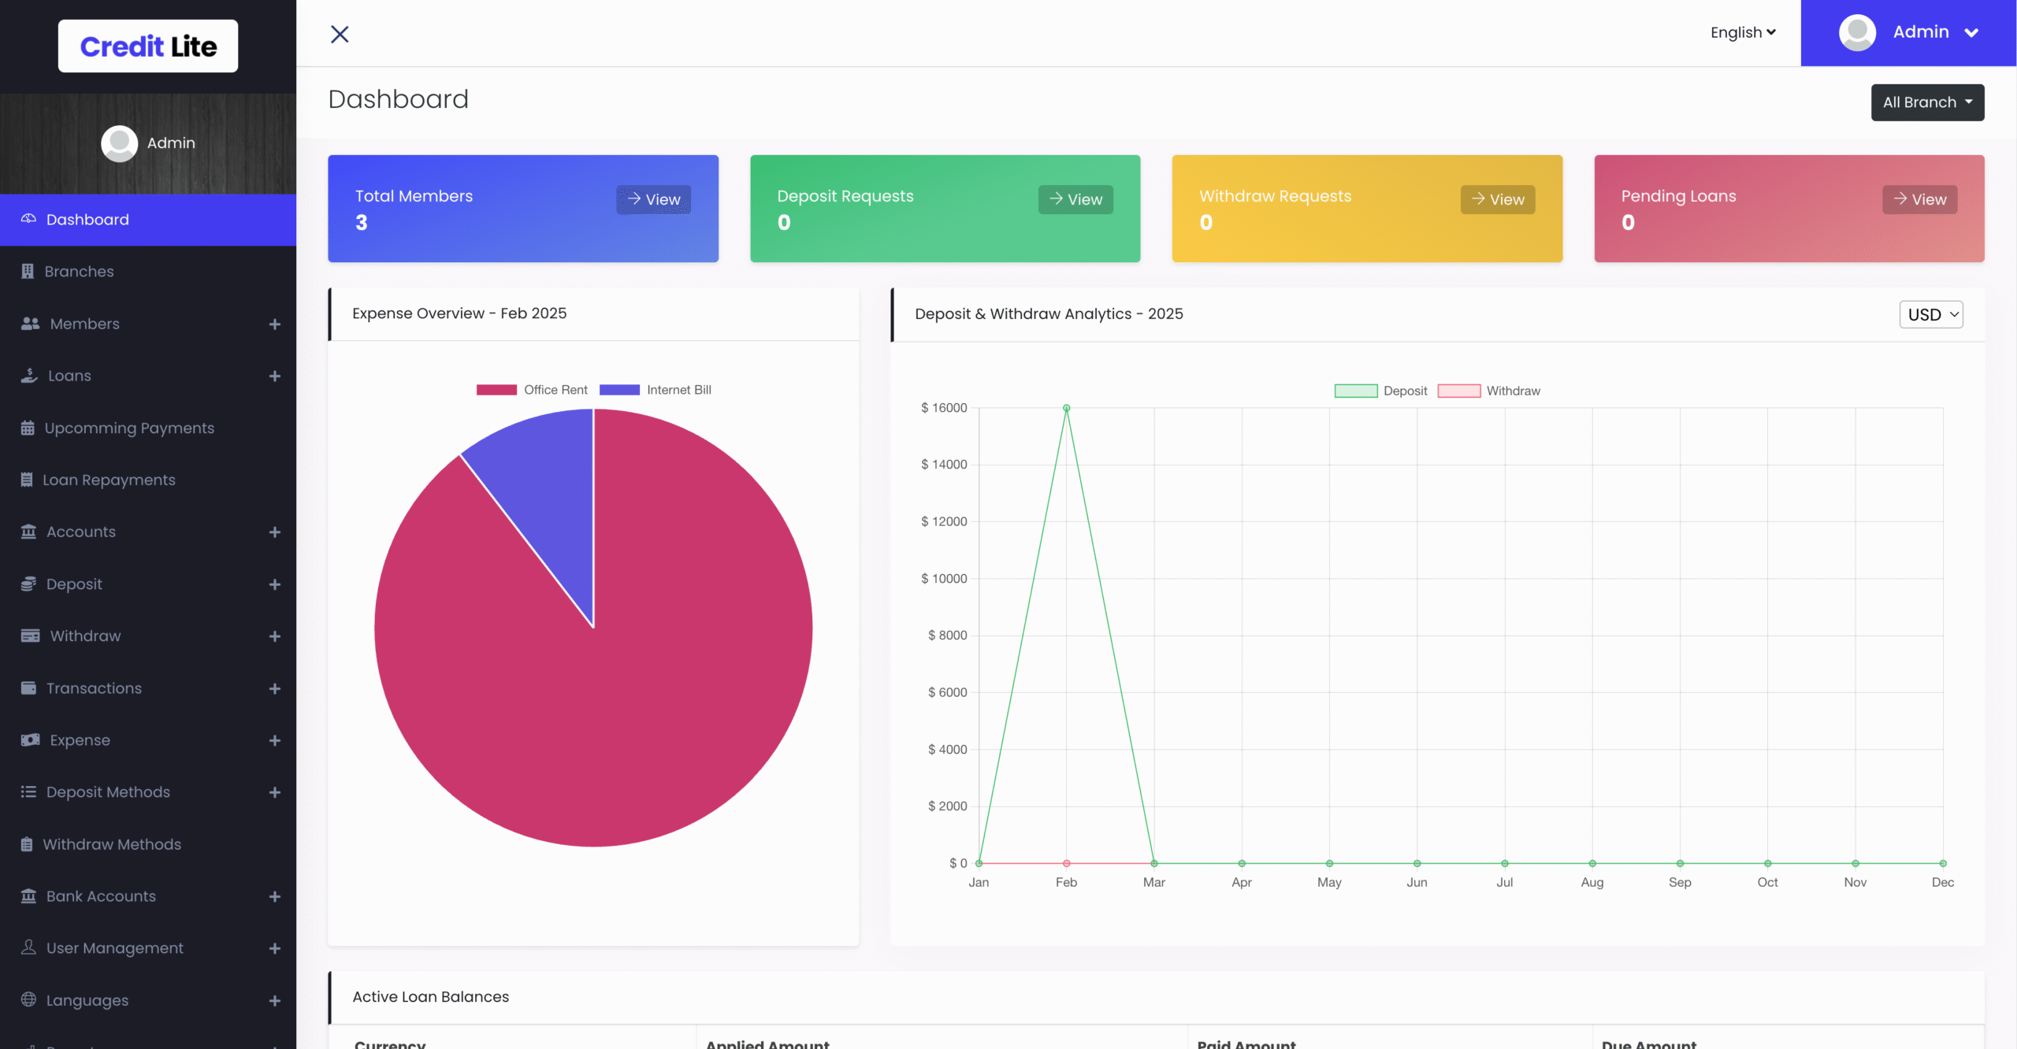Open the All Branch dropdown
Image resolution: width=2017 pixels, height=1049 pixels.
[1927, 102]
